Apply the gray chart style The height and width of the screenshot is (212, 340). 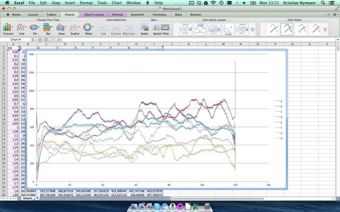click(273, 29)
